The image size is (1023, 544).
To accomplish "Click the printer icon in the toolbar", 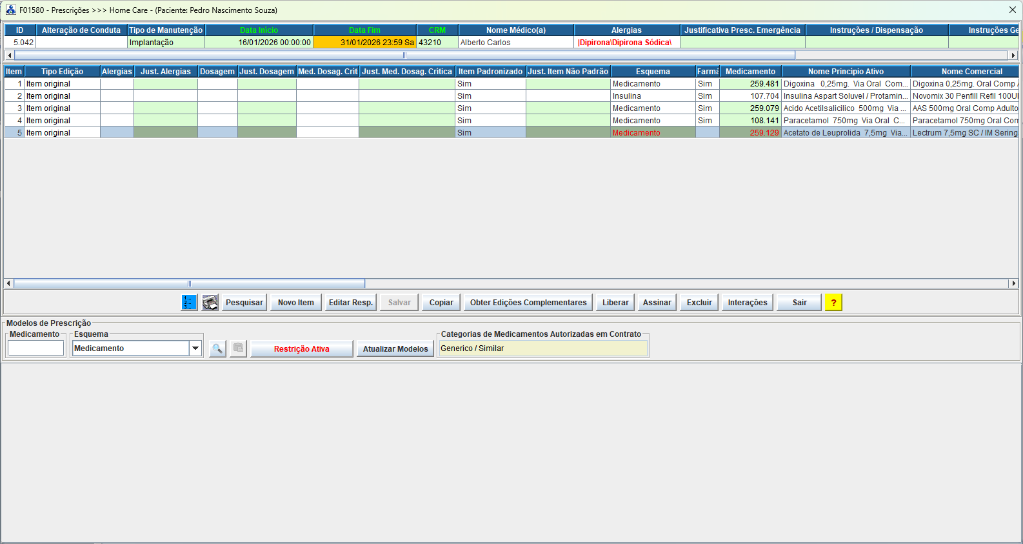I will (210, 303).
